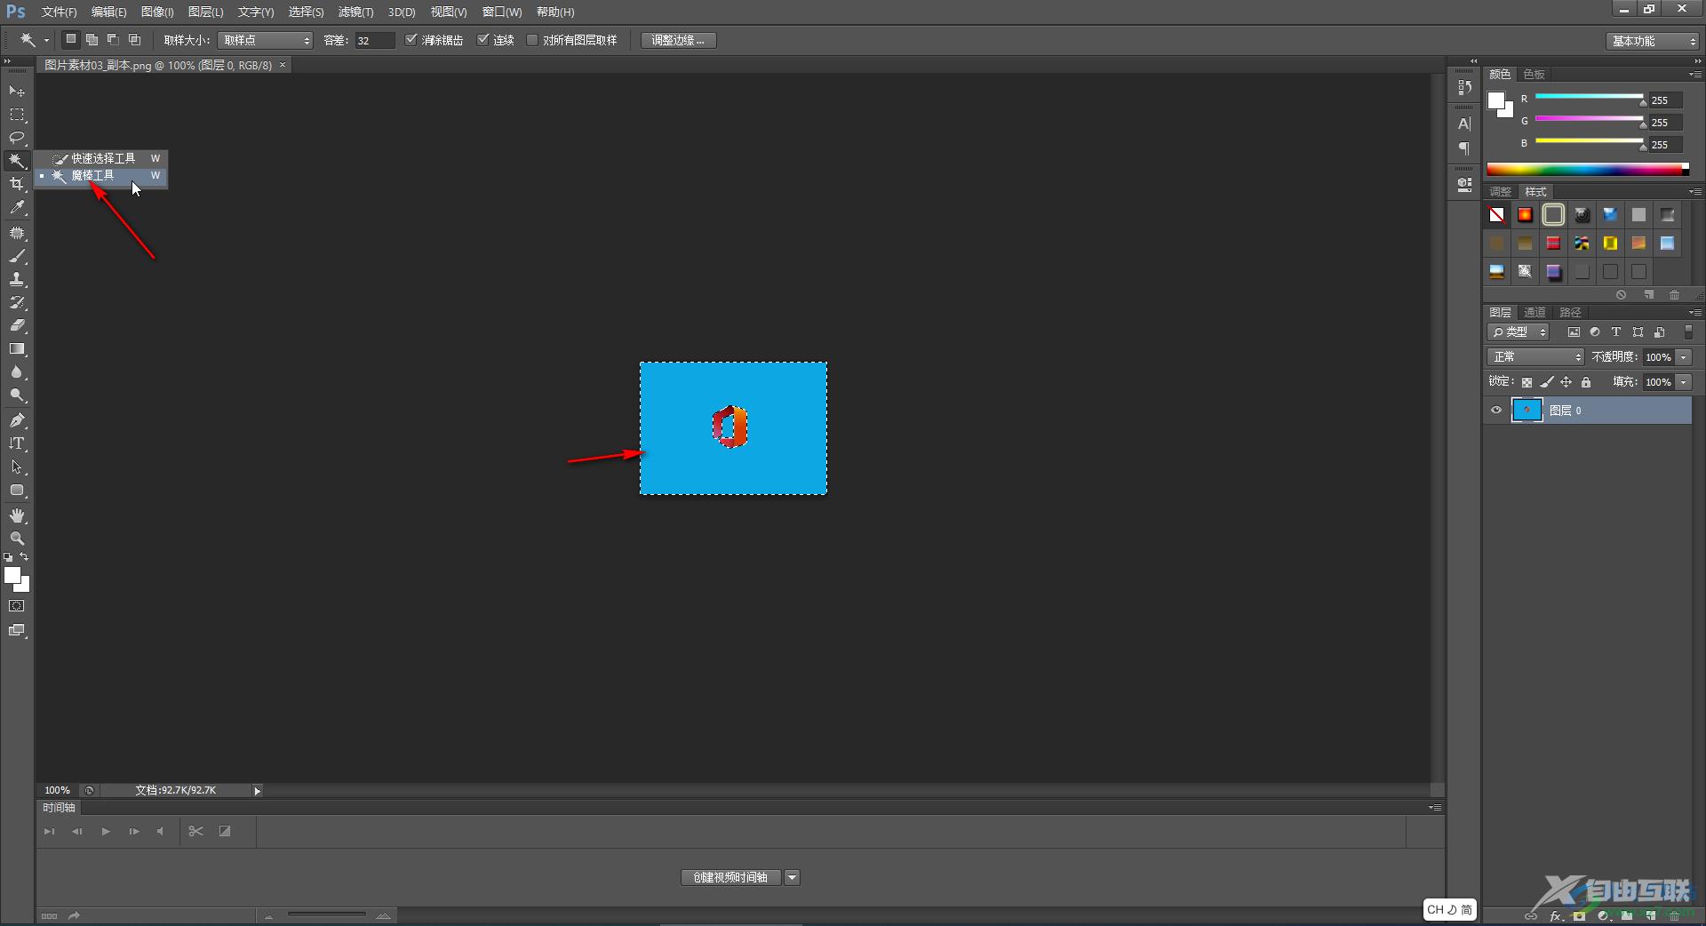1706x926 pixels.
Task: Click the 创建视频时间轴 button
Action: (730, 877)
